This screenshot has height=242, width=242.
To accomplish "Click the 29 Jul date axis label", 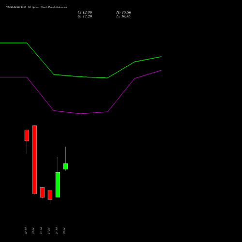I will click(64, 231).
